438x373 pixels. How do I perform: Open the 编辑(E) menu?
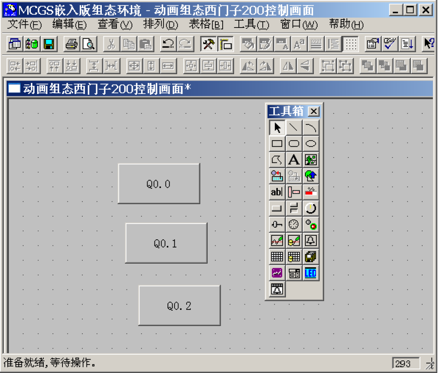(69, 24)
